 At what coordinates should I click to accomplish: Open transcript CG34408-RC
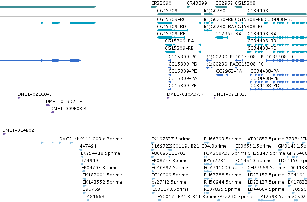(286, 23)
